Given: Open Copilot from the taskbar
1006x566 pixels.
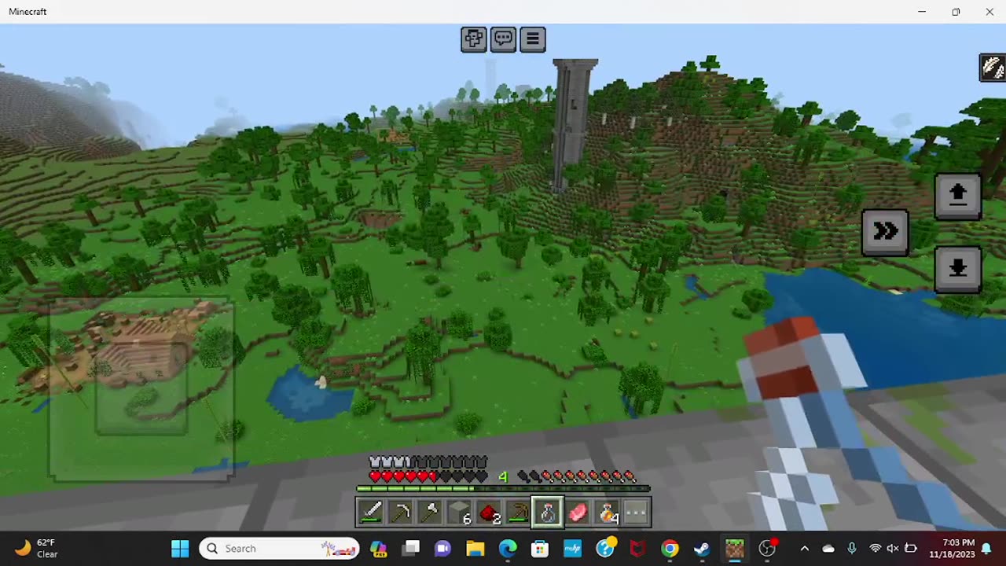Looking at the screenshot, I should pyautogui.click(x=378, y=549).
